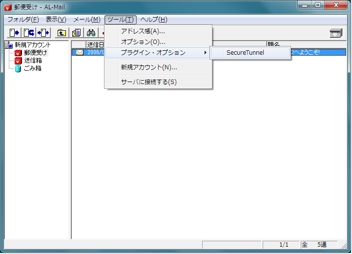The width and height of the screenshot is (352, 254).
Task: Select the 新規アカウント account root node
Action: coord(32,44)
